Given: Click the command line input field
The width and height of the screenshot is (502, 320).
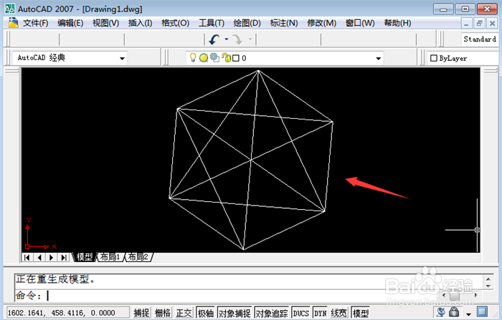Looking at the screenshot, I should [x=249, y=296].
